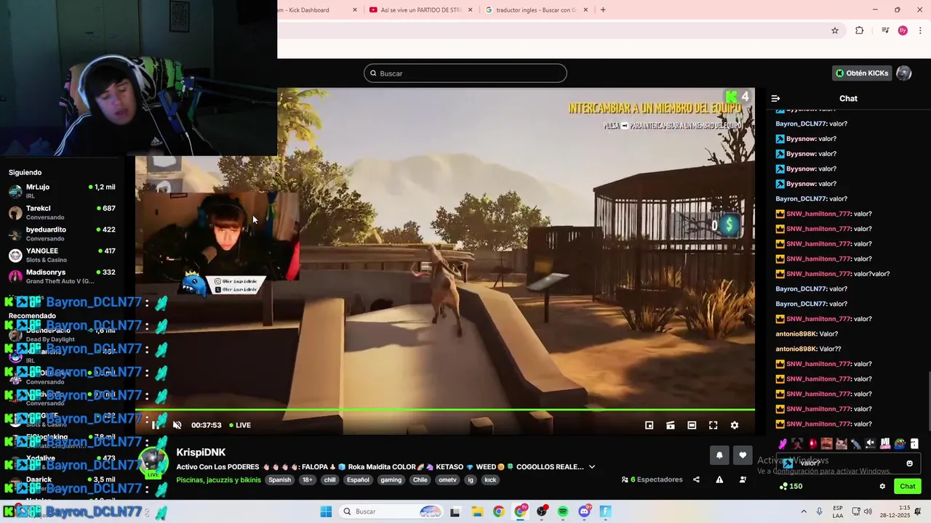Open the emoji picker in the chat input
This screenshot has height=523, width=931.
coord(909,463)
